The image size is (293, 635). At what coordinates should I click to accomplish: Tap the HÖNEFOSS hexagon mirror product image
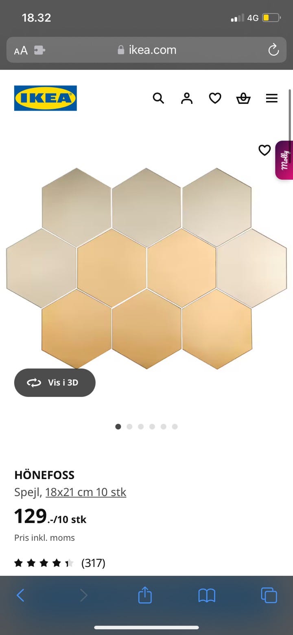(146, 268)
